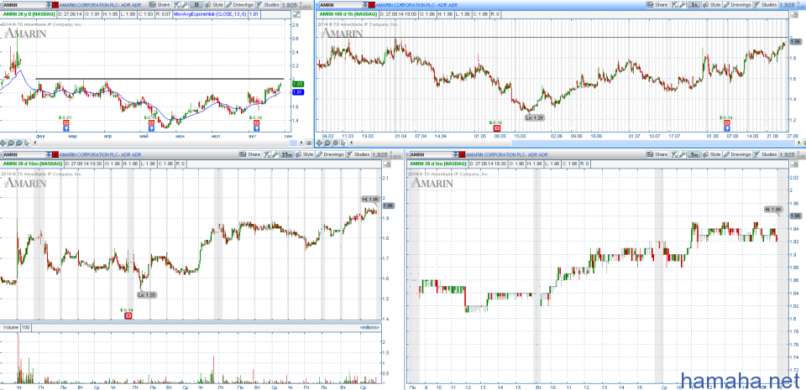Click wrench settings icon on the 15m chart
Screen dimensions: 806x390
[x=275, y=154]
